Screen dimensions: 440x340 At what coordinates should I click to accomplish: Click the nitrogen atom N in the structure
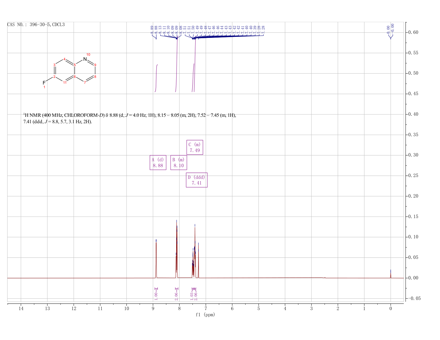click(x=85, y=59)
